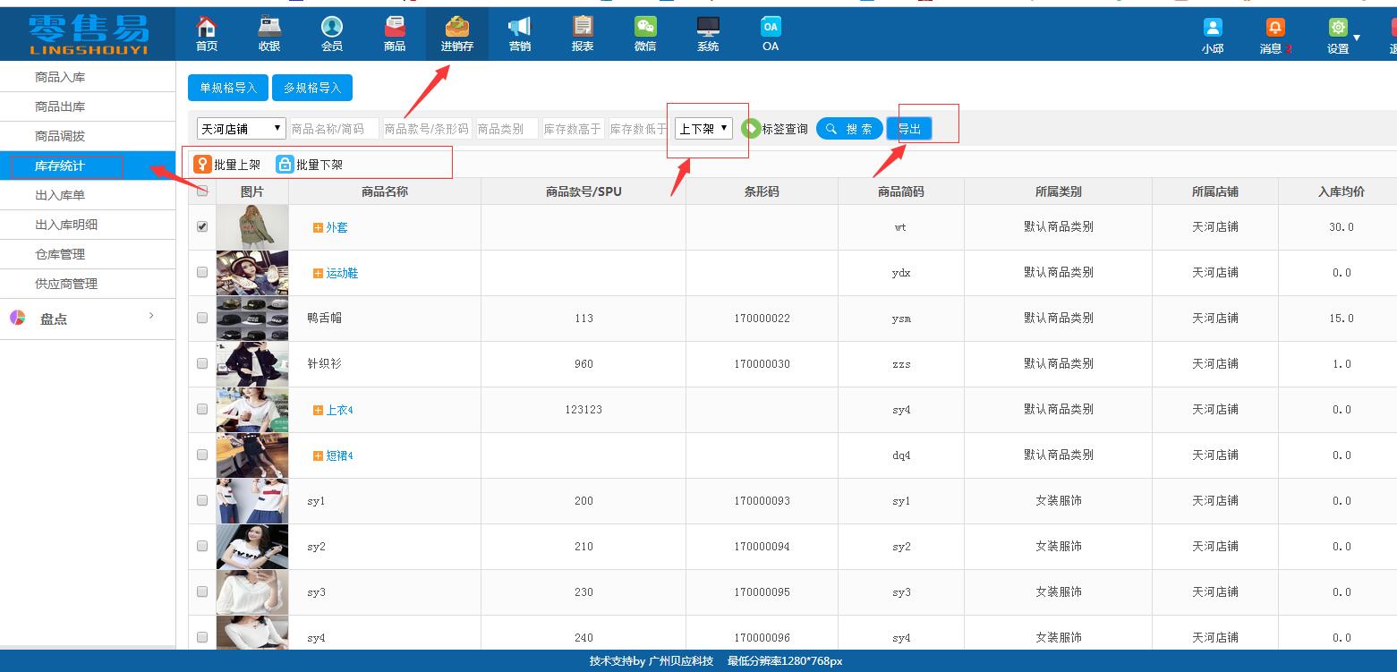The image size is (1397, 672).
Task: Expand the 运动鞋 product row
Action: (318, 273)
